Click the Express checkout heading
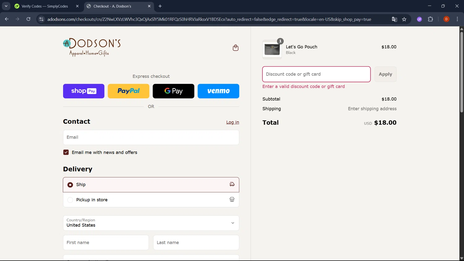 tap(151, 76)
